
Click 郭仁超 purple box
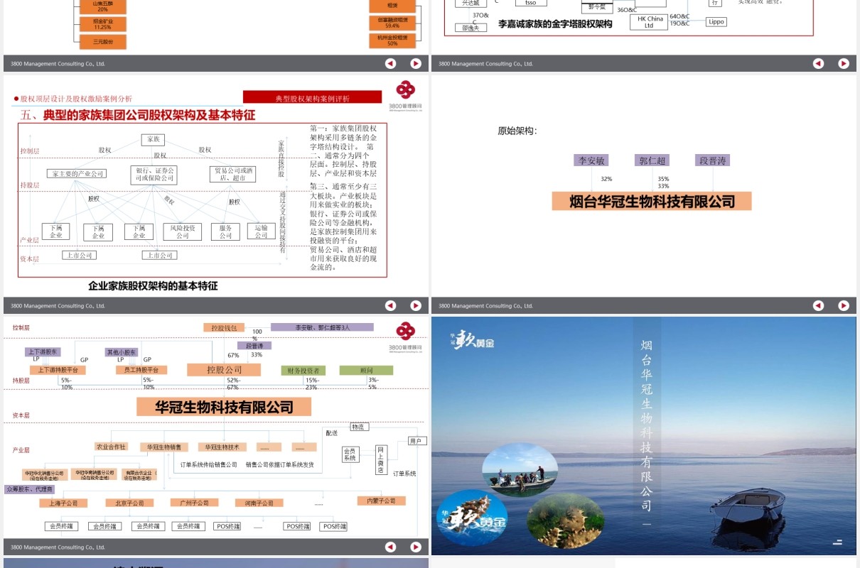tap(652, 160)
